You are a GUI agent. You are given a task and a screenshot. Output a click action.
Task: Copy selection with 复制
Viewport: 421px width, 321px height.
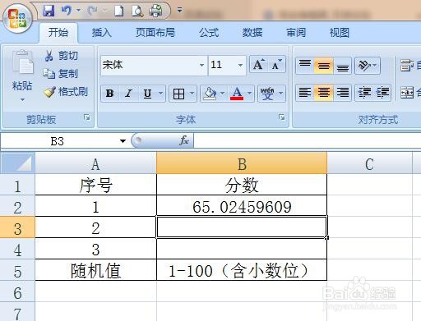[61, 74]
